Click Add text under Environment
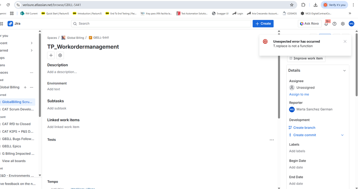Viewport: 358px width, 189px height. pos(54,89)
